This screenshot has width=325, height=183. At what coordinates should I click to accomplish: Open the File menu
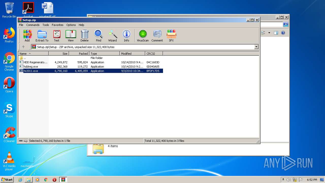(x=21, y=25)
